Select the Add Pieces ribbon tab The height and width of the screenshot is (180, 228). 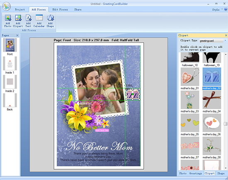tap(39, 10)
